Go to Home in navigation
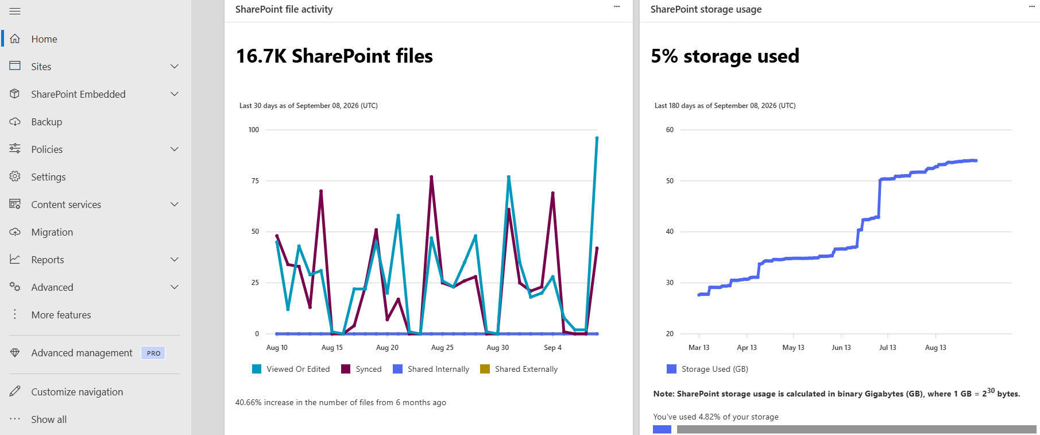Screen dimensions: 1040x435 (44, 39)
